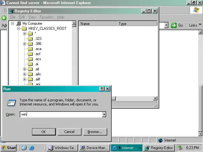Expand the .aif key node
The image size is (203, 152).
[24, 69]
